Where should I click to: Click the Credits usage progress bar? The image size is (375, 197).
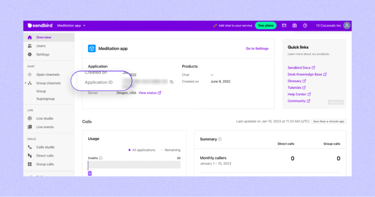click(134, 165)
